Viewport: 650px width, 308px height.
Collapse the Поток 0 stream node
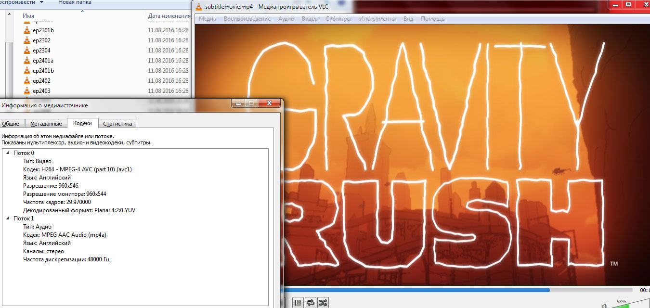click(8, 153)
